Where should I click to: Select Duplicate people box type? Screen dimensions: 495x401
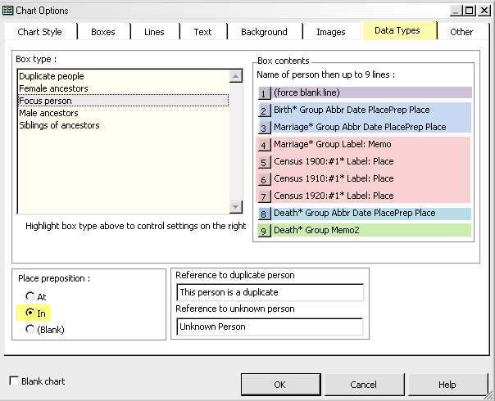point(124,76)
